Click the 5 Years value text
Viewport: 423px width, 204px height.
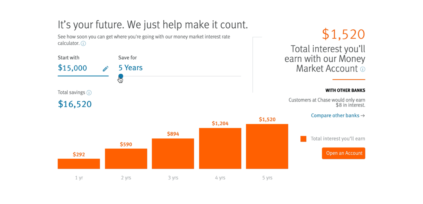pyautogui.click(x=130, y=68)
